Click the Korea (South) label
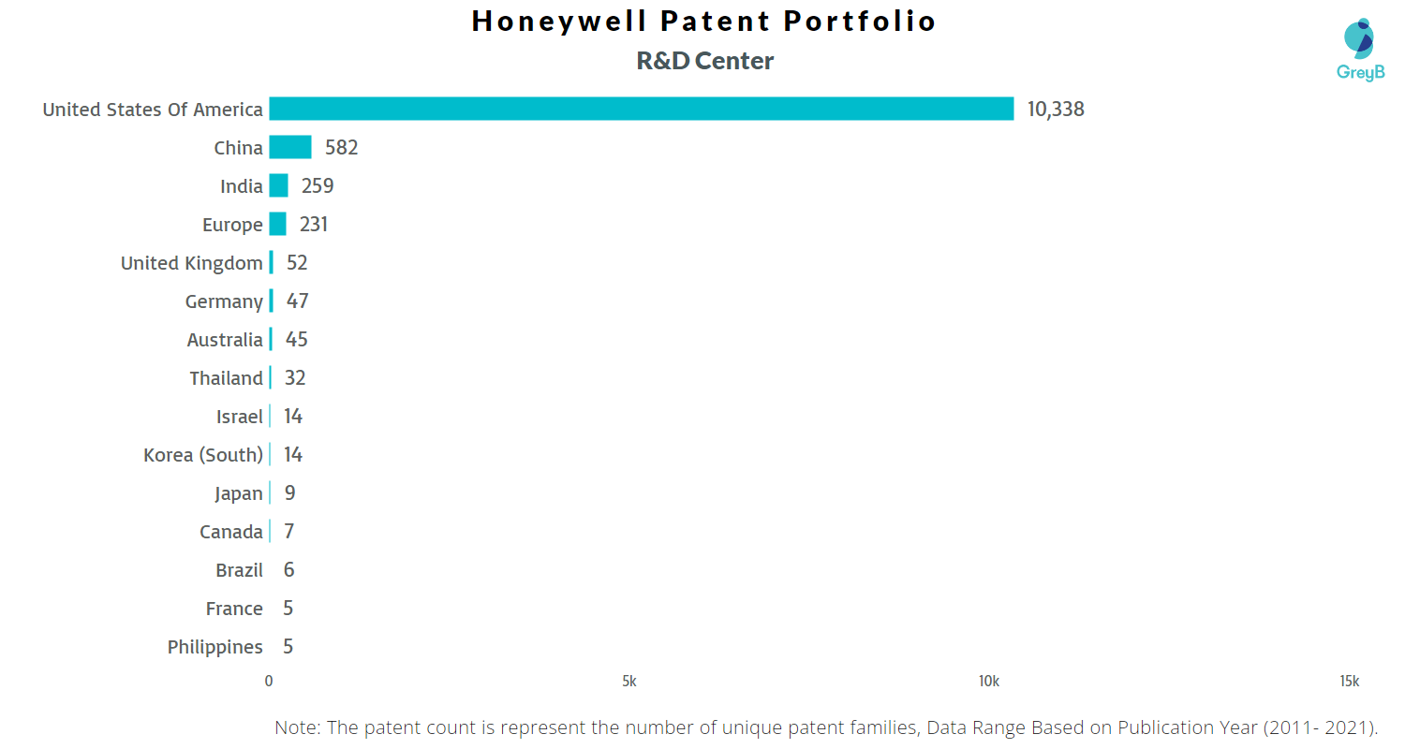Screen dimensions: 1405x749 [203, 455]
